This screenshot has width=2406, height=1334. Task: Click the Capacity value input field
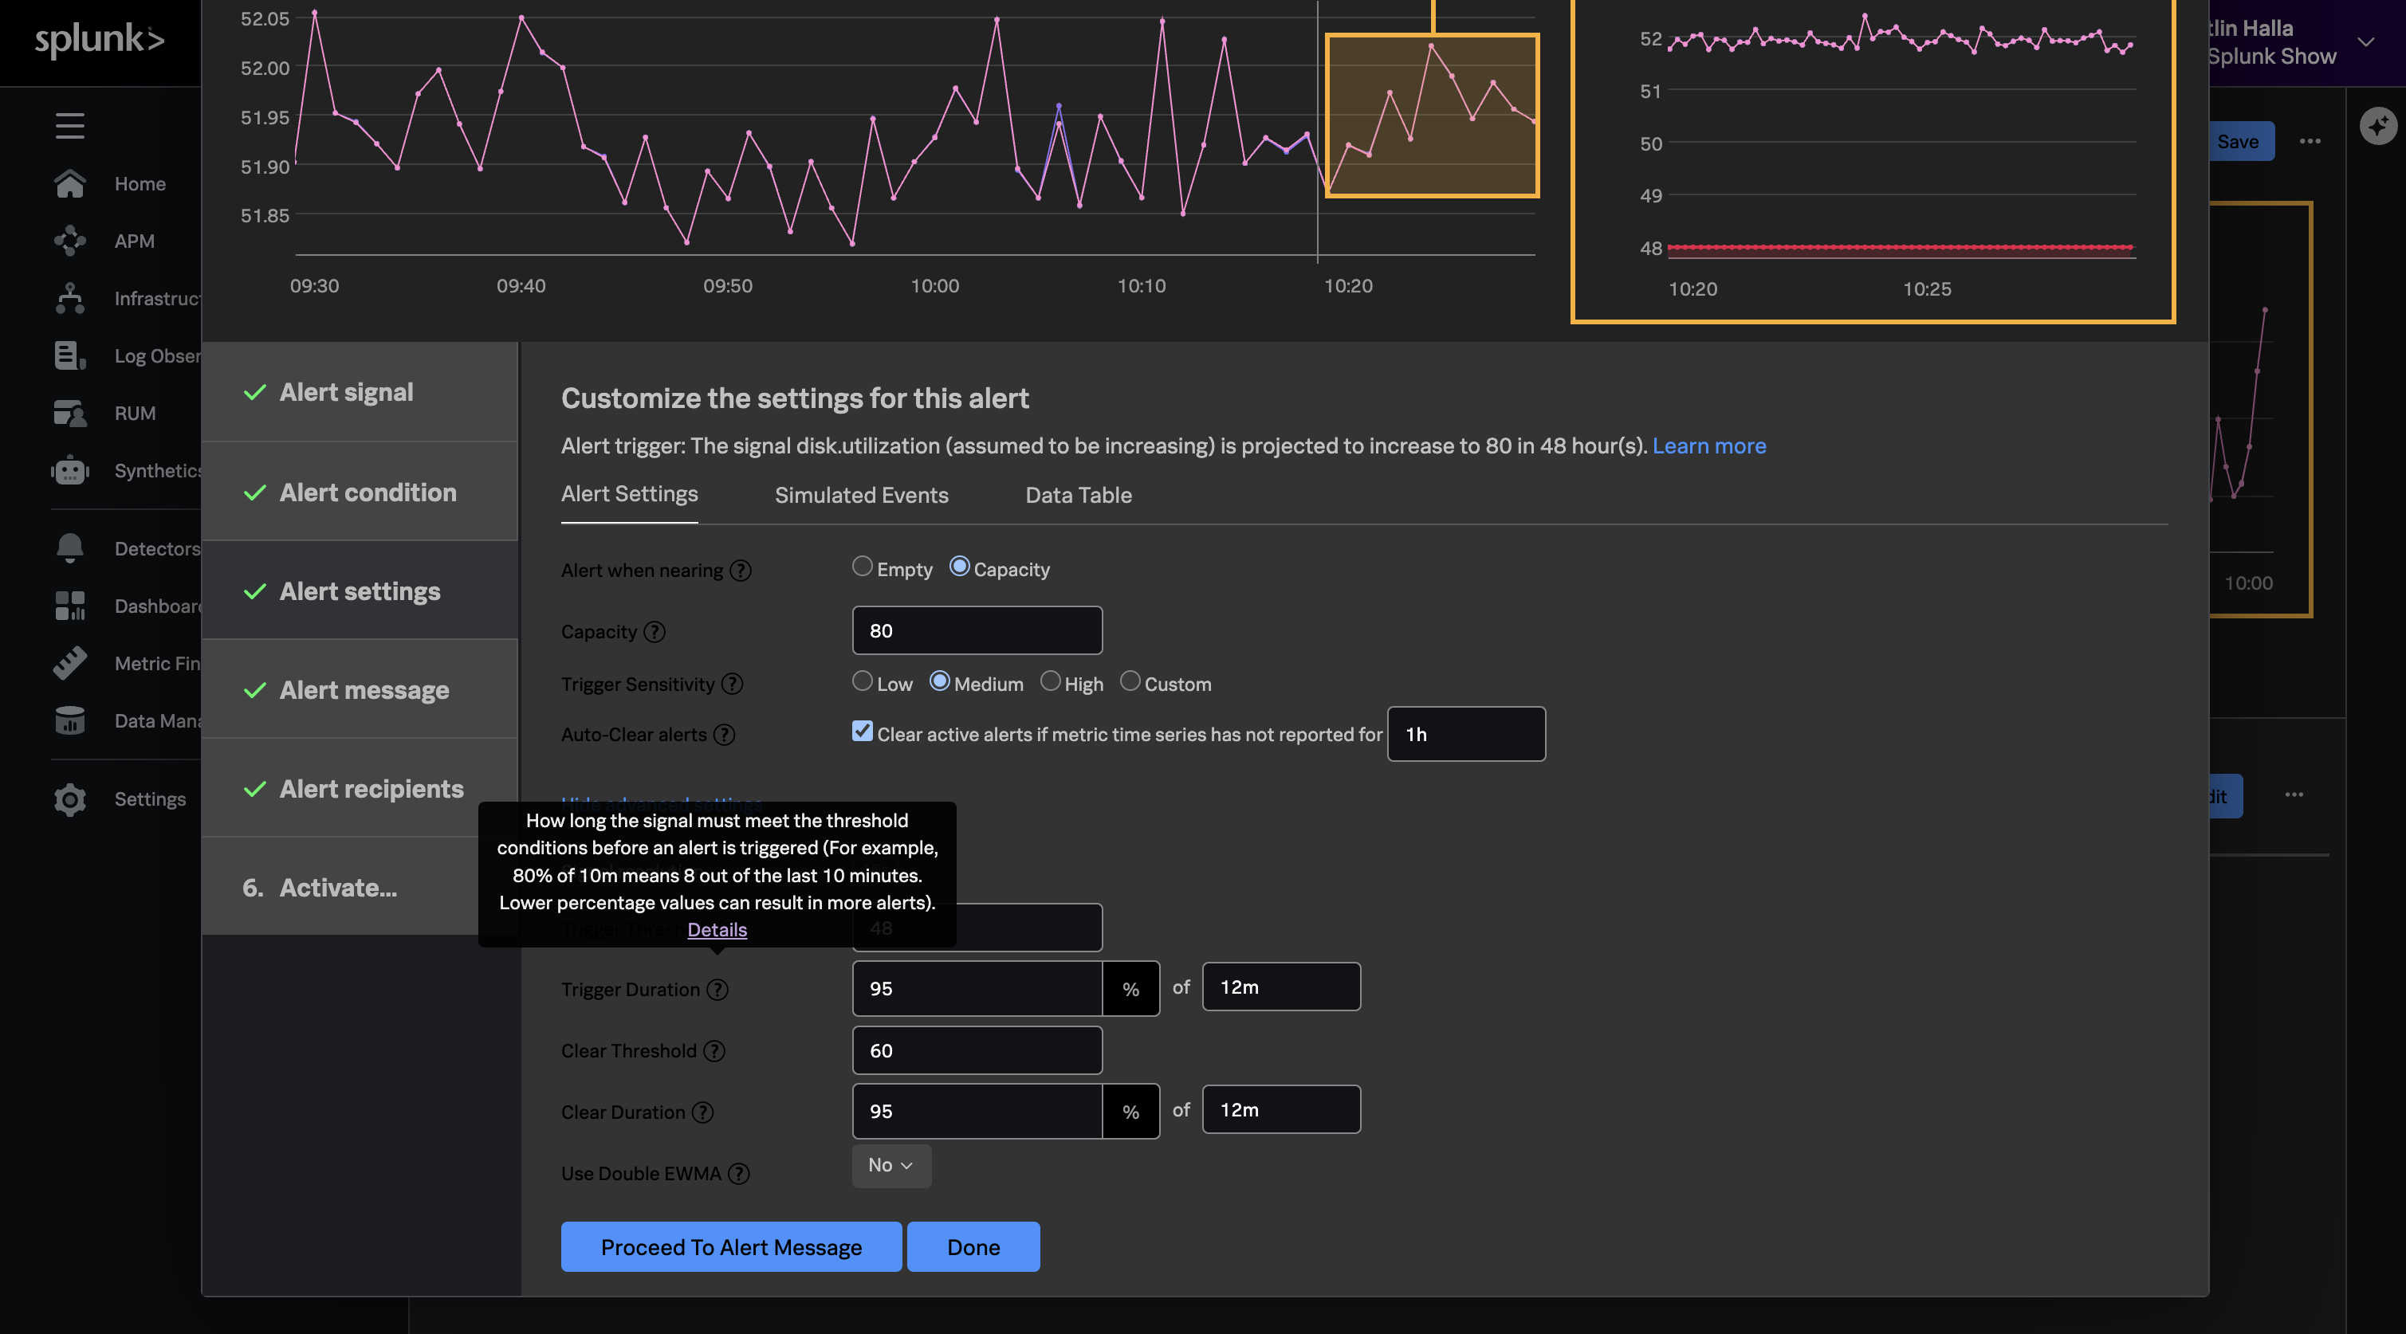pos(976,631)
